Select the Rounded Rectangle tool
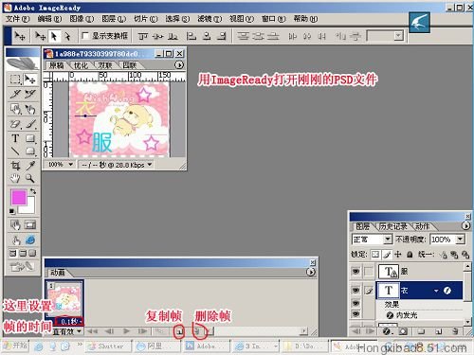The width and height of the screenshot is (474, 355). 30,151
